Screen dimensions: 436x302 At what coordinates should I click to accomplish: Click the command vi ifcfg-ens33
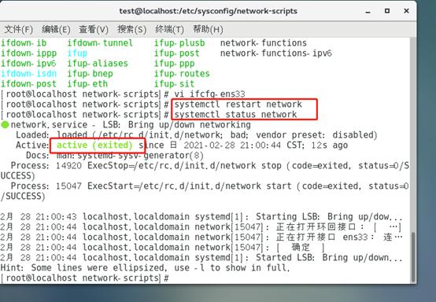pyautogui.click(x=209, y=94)
